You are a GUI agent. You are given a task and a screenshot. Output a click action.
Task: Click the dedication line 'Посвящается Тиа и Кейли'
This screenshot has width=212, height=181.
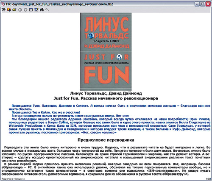[46, 112]
